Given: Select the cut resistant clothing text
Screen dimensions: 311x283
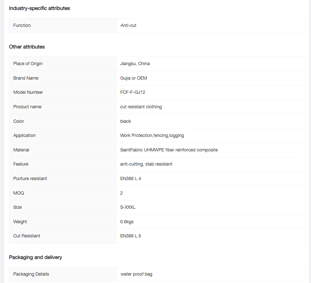Looking at the screenshot, I should point(141,107).
